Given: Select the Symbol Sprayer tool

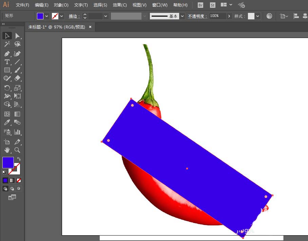Looking at the screenshot, I should 7,132.
